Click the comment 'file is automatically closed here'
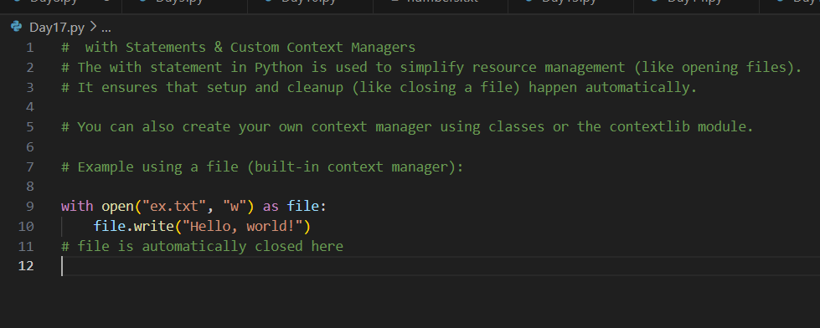This screenshot has height=328, width=820. click(202, 246)
